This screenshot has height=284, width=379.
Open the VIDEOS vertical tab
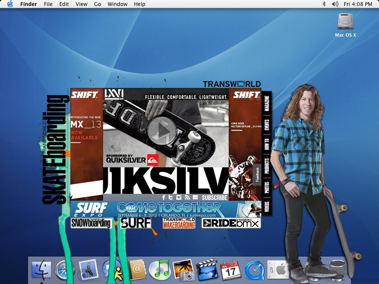pos(266,207)
